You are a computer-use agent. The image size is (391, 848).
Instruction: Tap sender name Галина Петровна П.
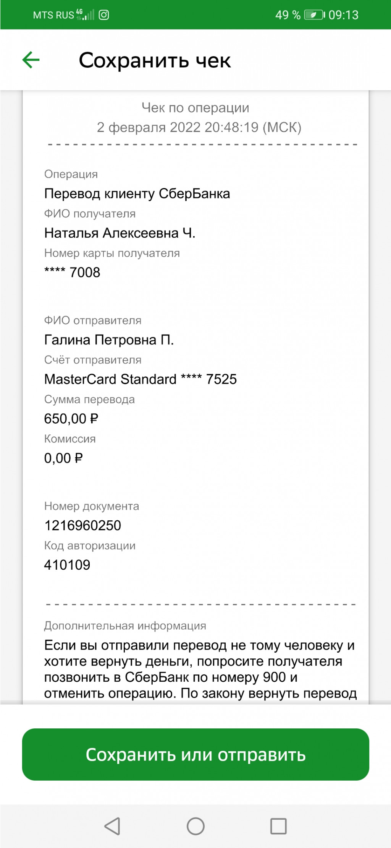click(109, 340)
